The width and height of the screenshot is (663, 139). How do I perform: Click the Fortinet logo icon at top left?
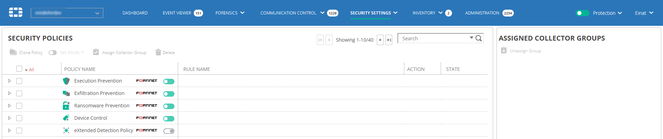(x=16, y=12)
